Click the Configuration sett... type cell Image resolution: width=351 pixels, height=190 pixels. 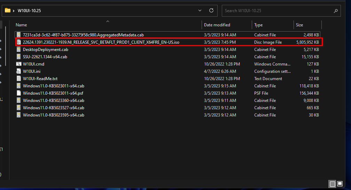tap(272, 71)
